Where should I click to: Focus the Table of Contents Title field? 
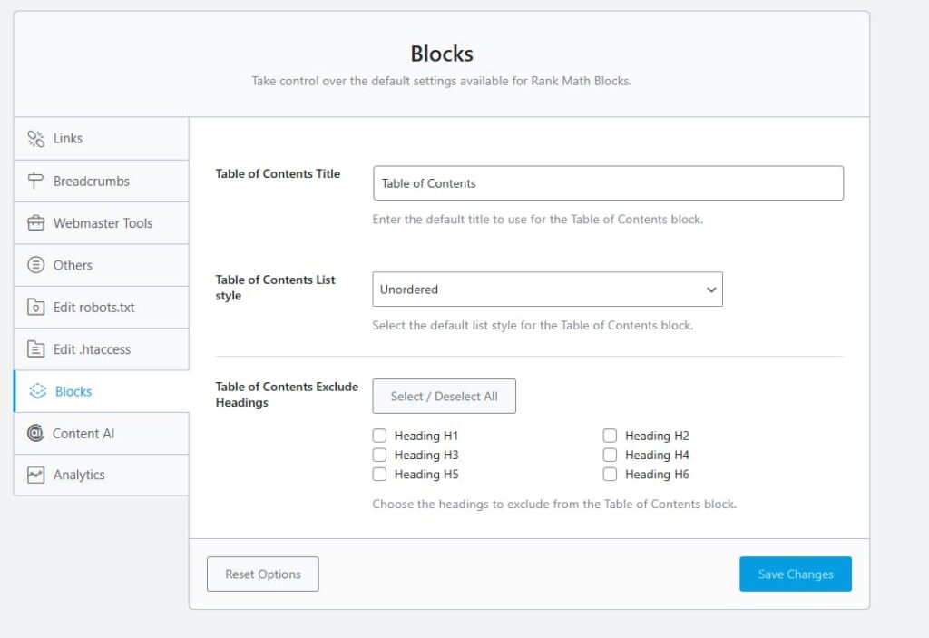tap(608, 183)
